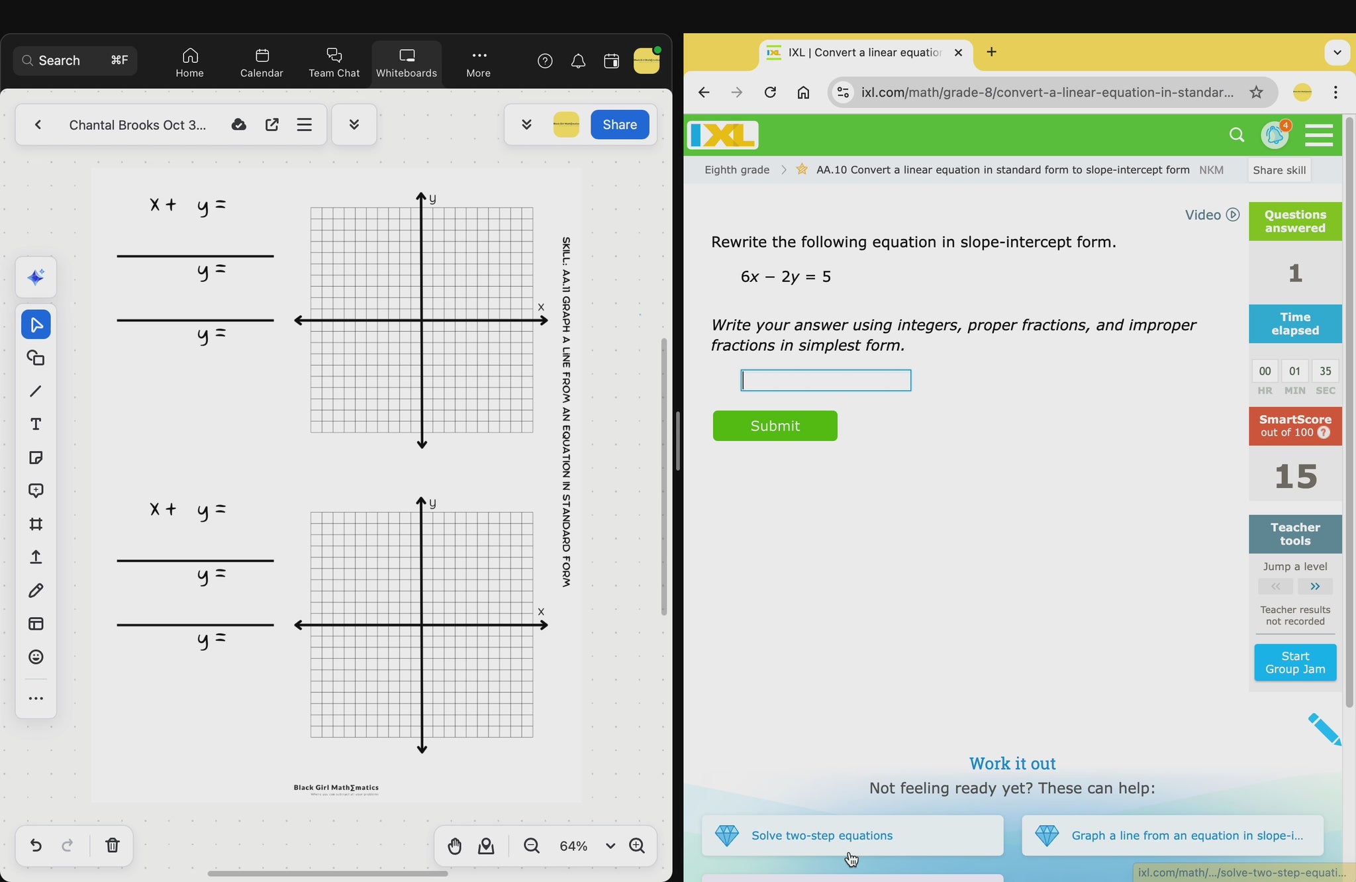Open the browser tab list chevron
1356x882 pixels.
(x=1337, y=52)
